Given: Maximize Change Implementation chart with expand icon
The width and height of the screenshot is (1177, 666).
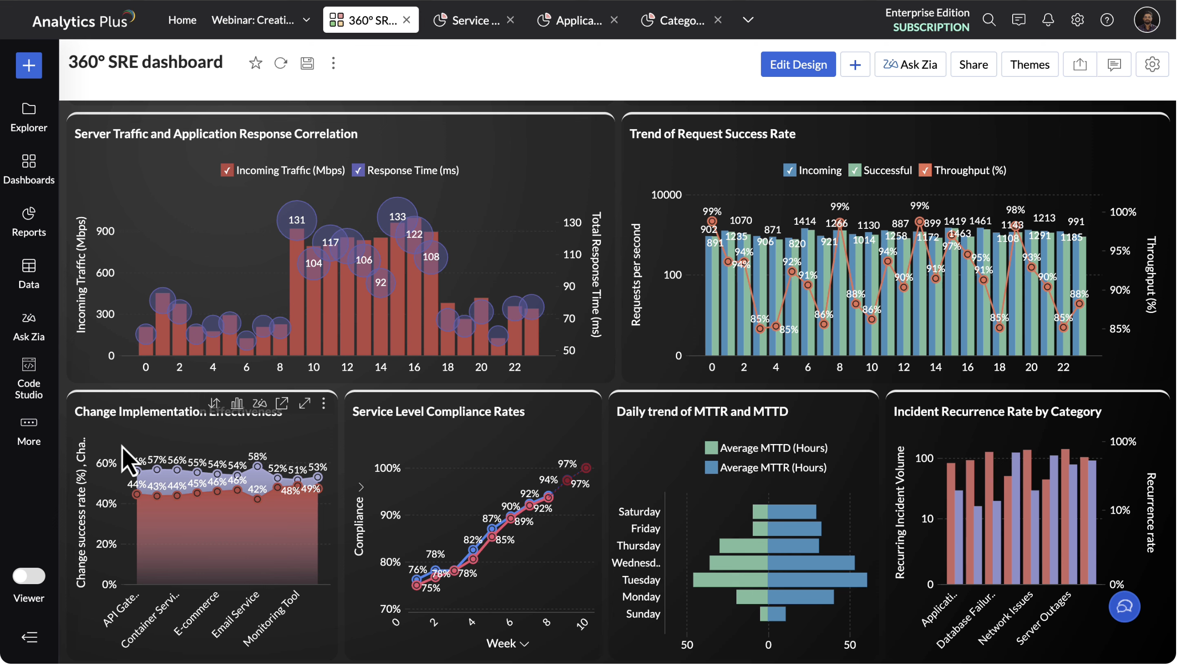Looking at the screenshot, I should 305,404.
